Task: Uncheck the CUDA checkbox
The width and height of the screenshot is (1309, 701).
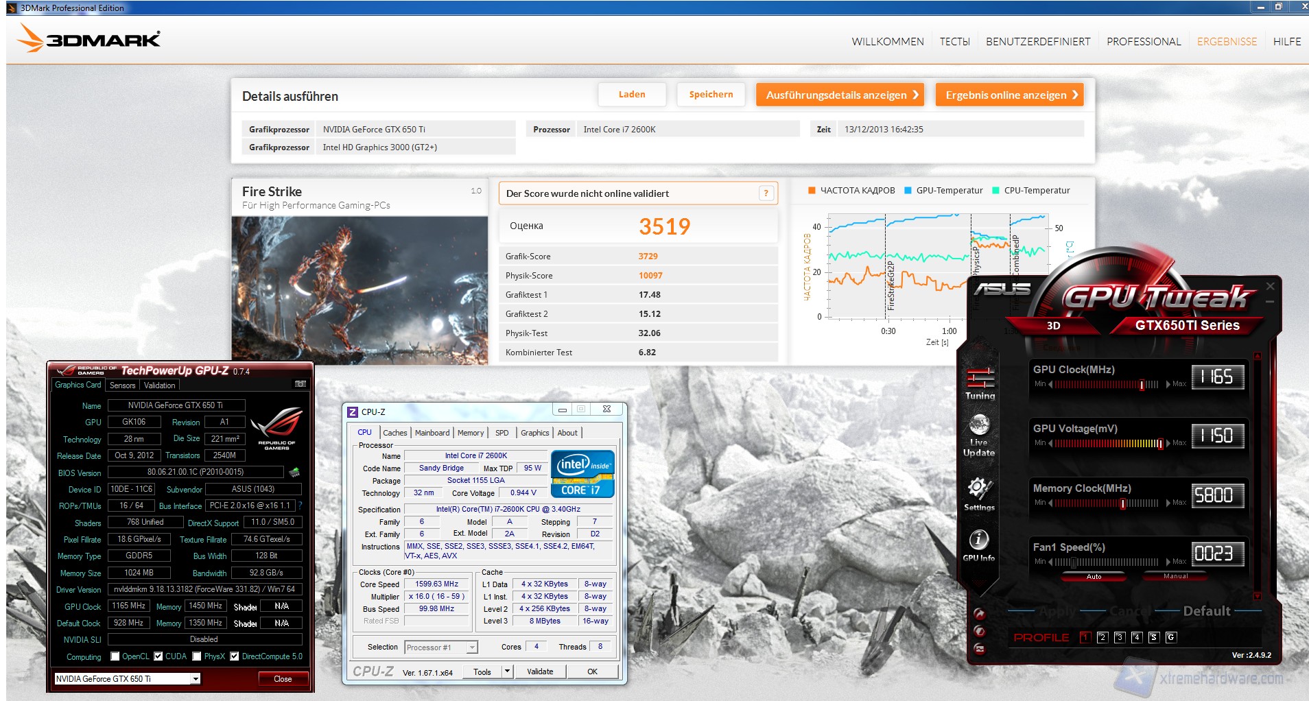Action: [x=158, y=656]
